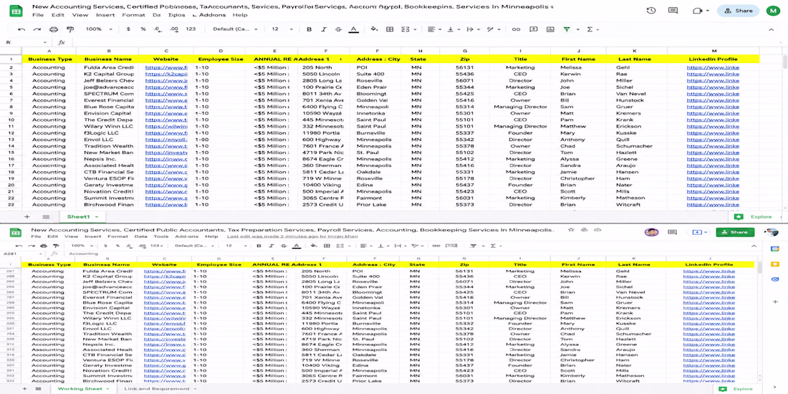Pick text color in Working Sheet window
788x394 pixels.
coord(297,246)
